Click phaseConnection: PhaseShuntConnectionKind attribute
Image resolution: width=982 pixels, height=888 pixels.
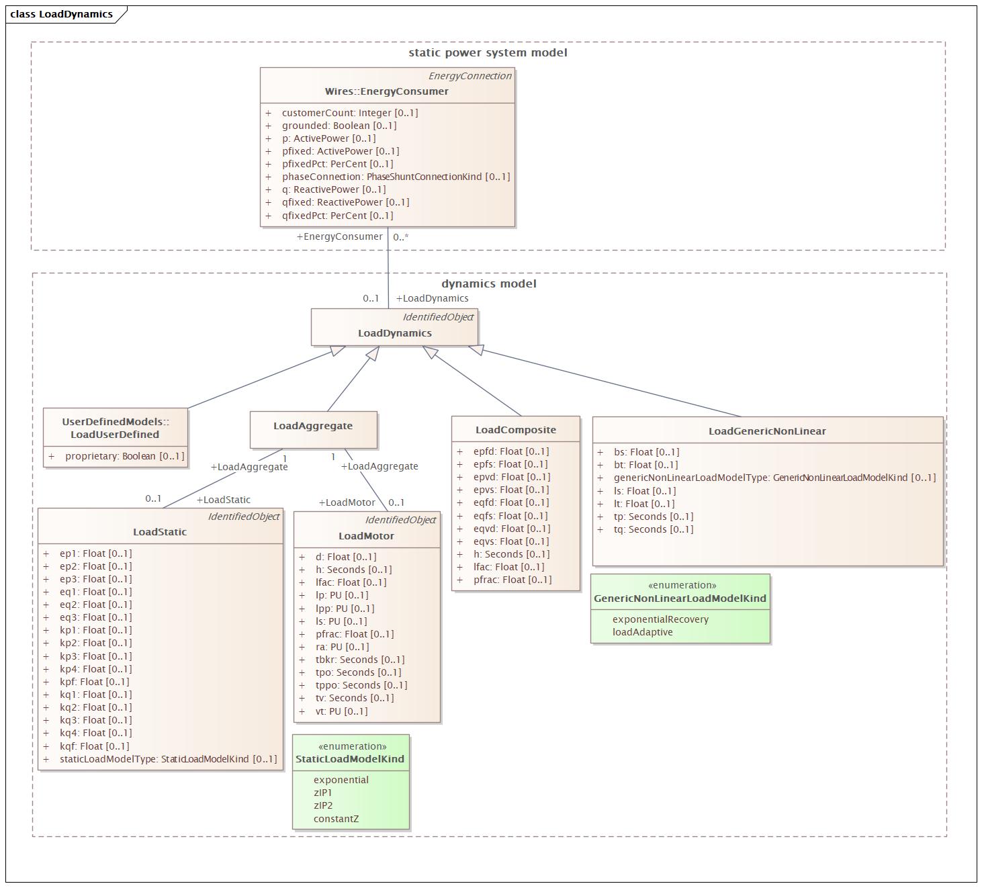396,177
